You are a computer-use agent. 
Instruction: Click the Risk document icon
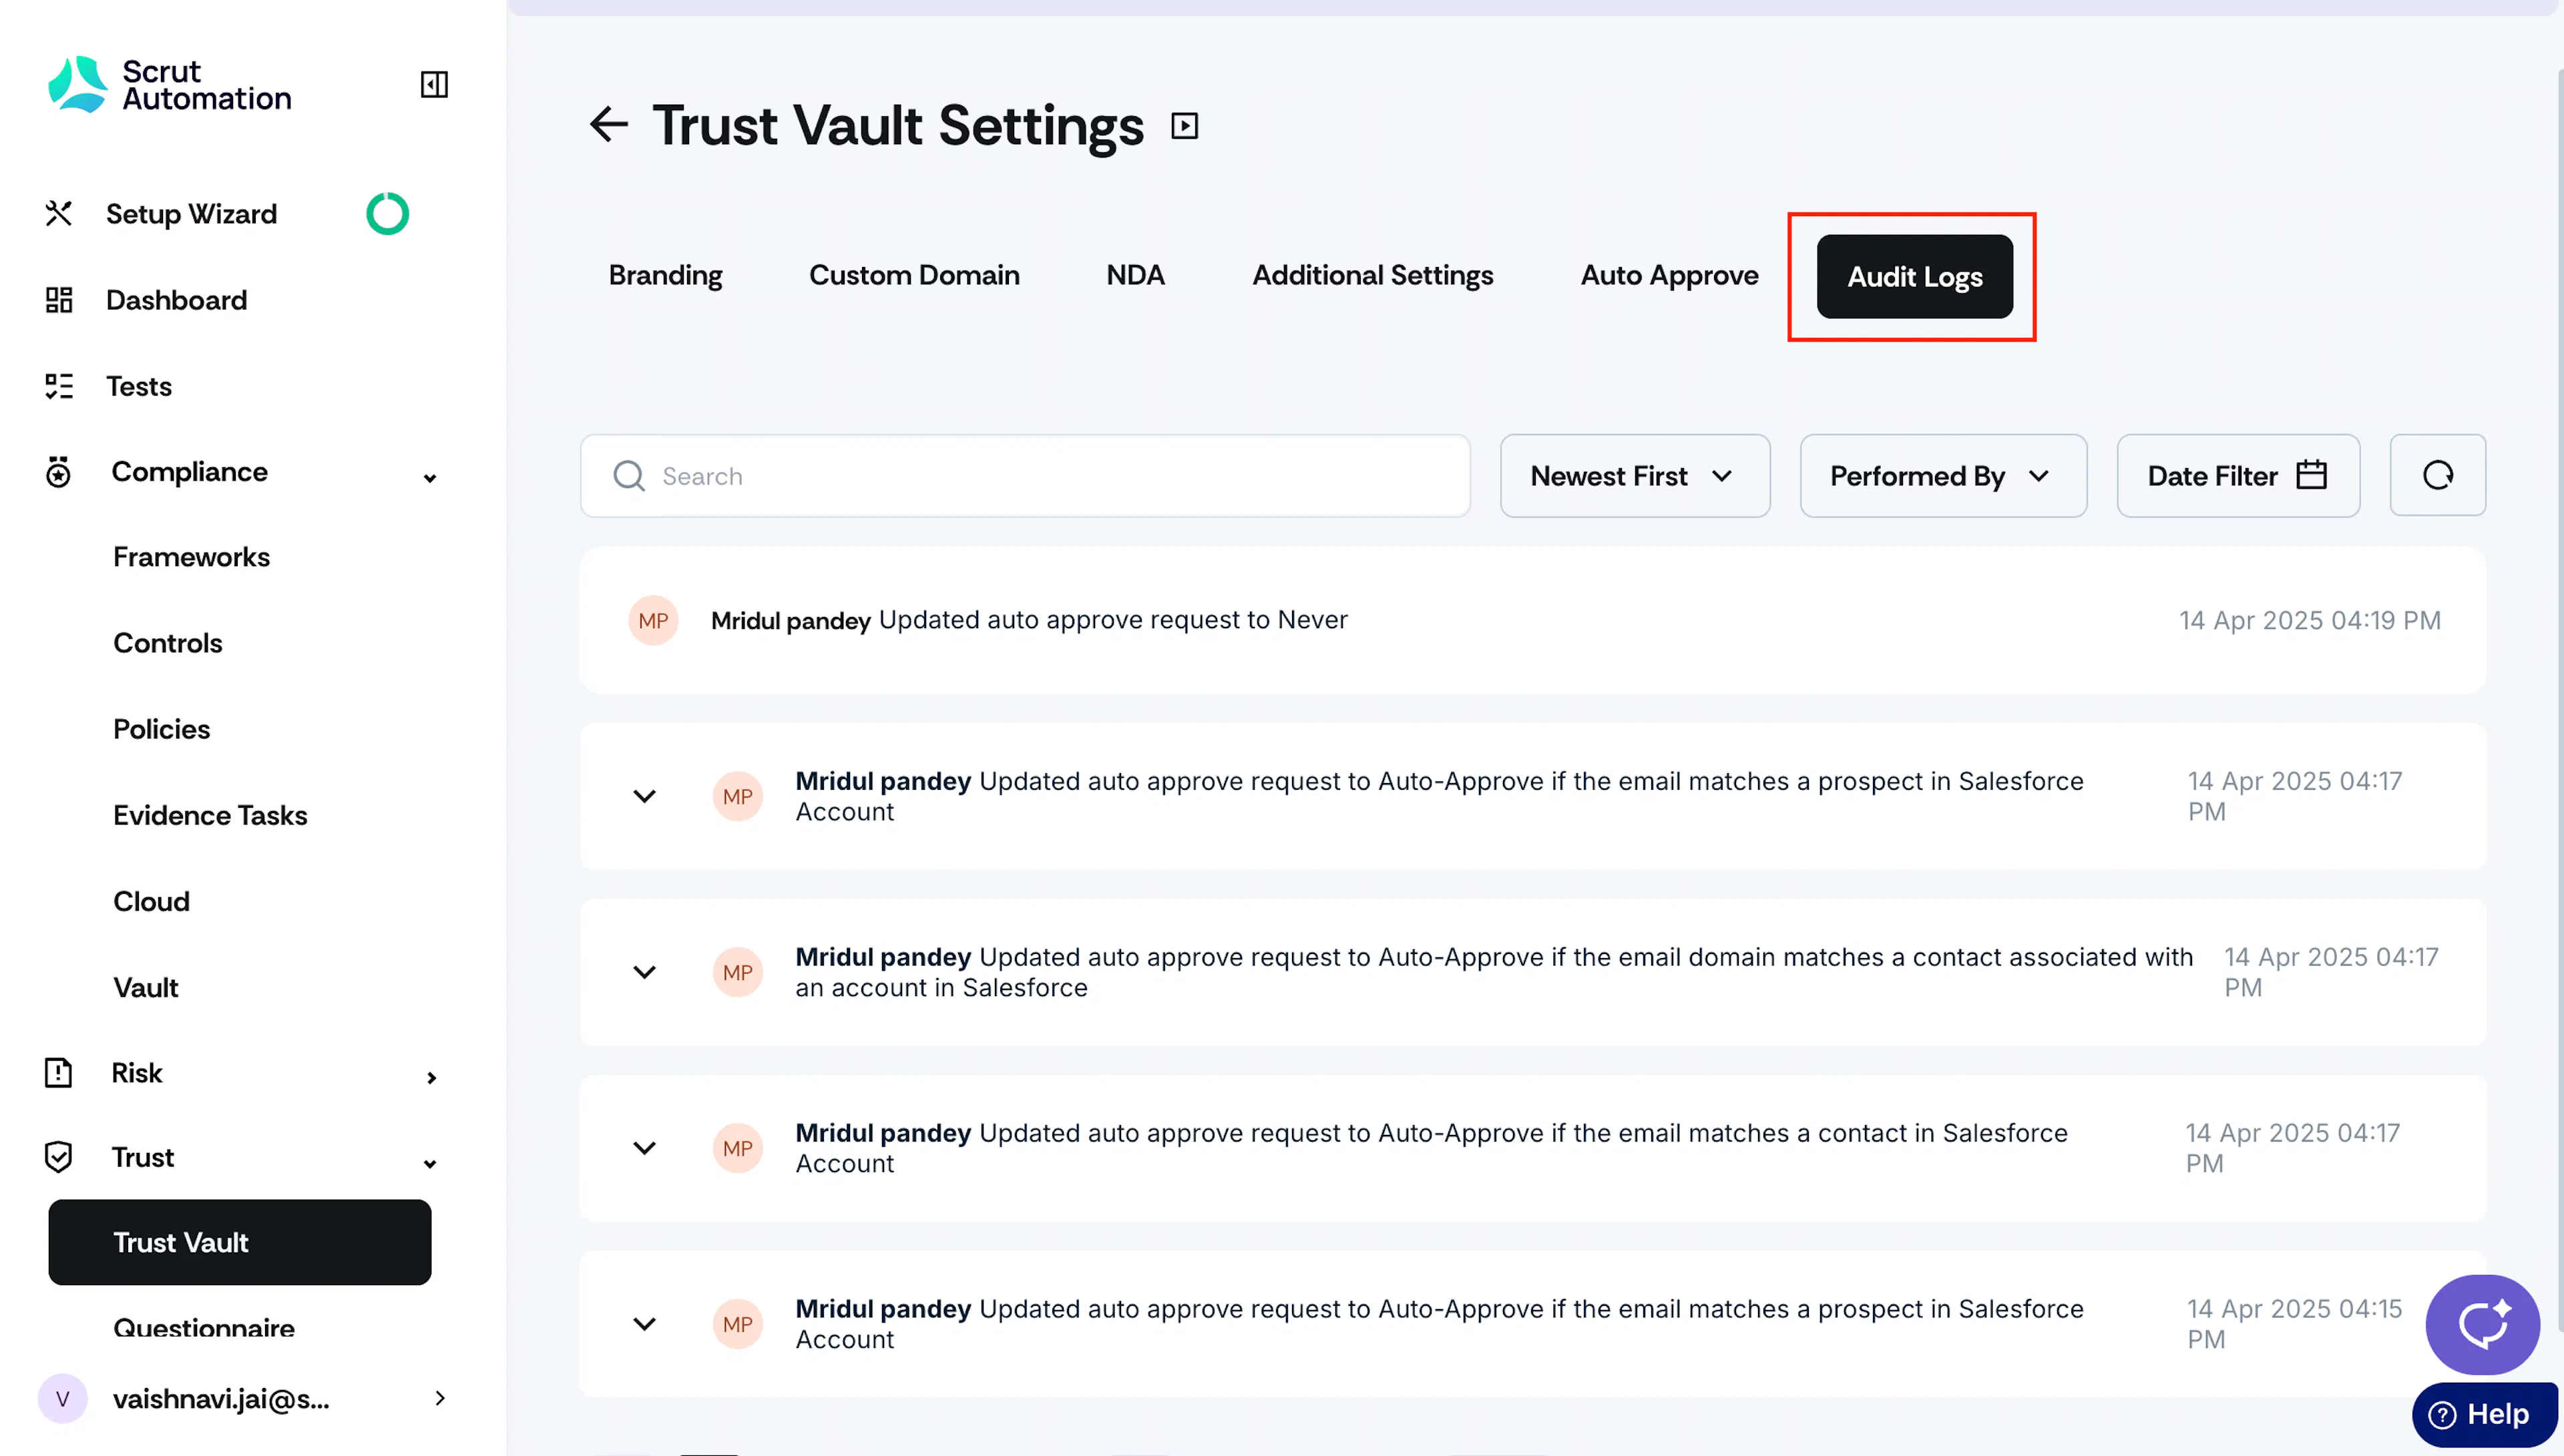[59, 1072]
